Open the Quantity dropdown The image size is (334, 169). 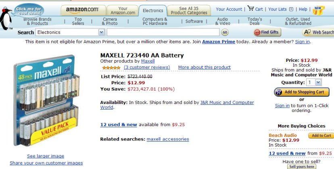point(318,82)
